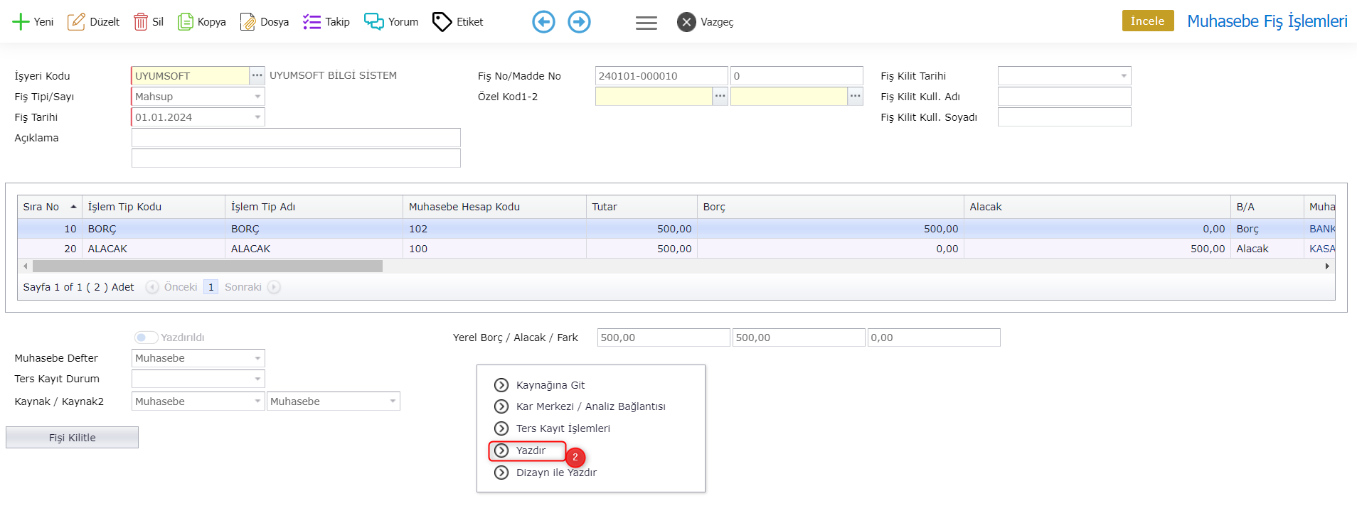Select row with account code 100

tap(676, 249)
